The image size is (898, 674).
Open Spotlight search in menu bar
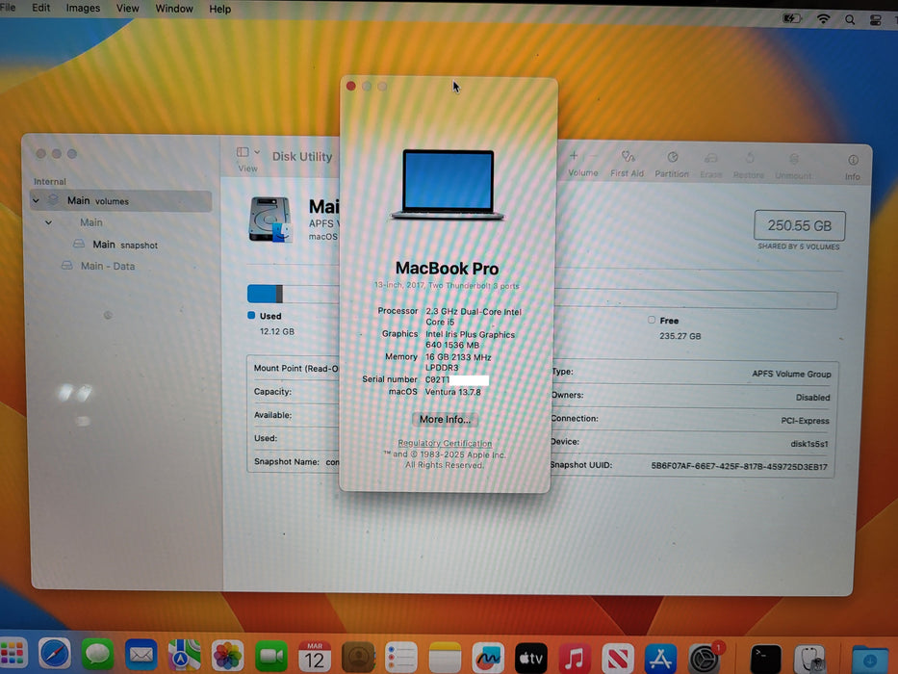(850, 19)
